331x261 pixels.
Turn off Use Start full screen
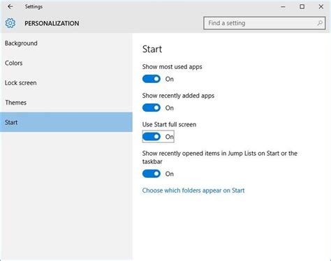[x=152, y=137]
